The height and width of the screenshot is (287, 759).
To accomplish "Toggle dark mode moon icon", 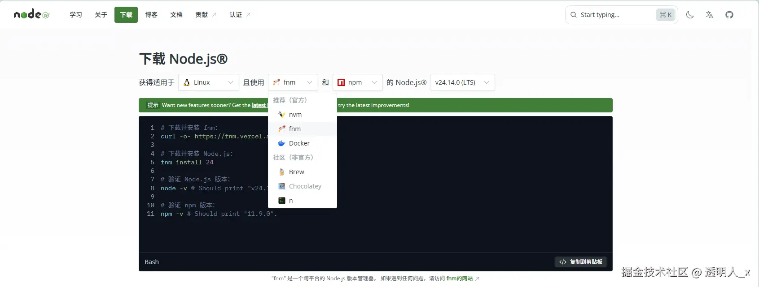I will pos(690,15).
